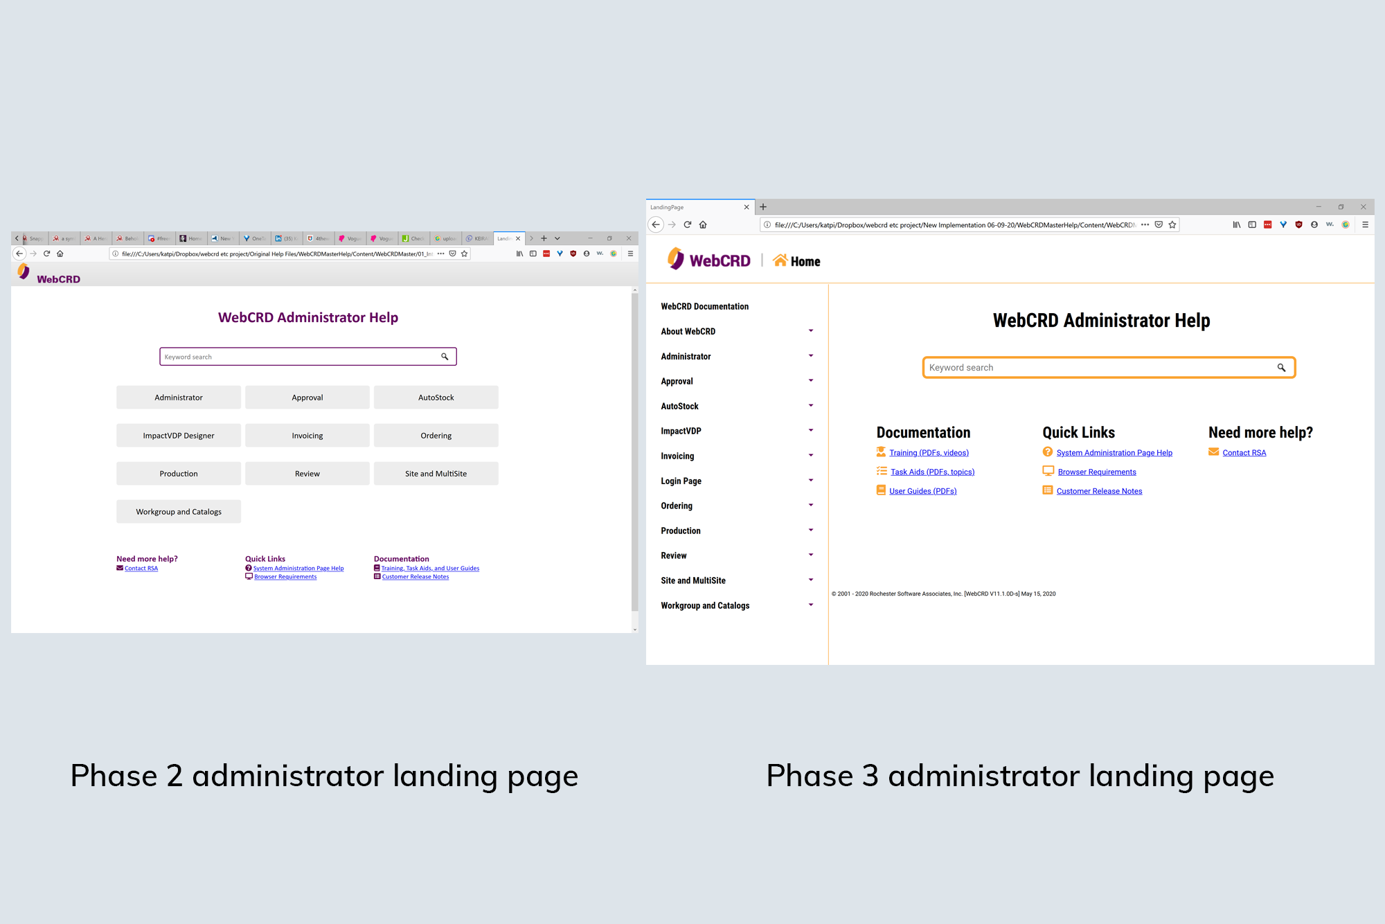
Task: Expand the Administrator sidebar section in Phase 3
Action: pyautogui.click(x=811, y=356)
